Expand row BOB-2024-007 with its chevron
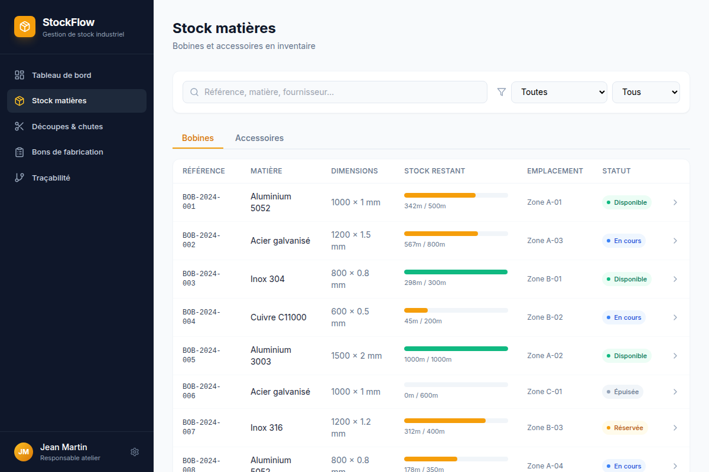 (675, 428)
